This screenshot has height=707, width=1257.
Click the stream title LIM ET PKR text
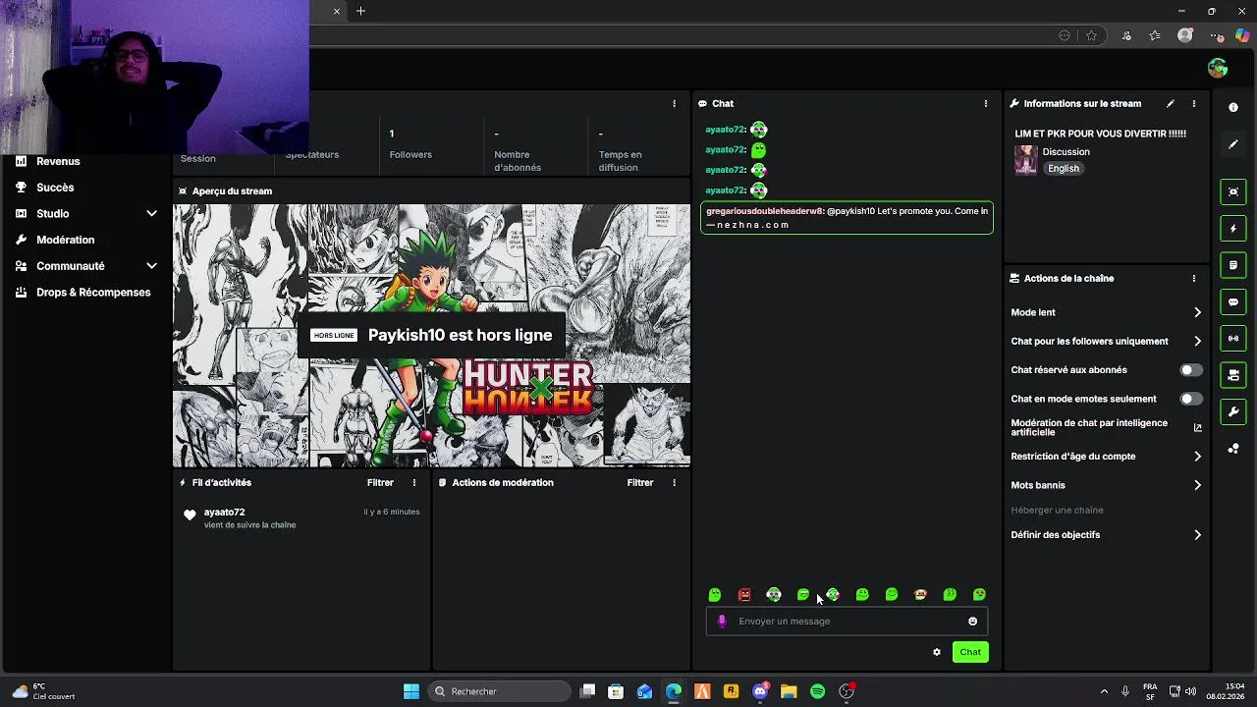tap(1100, 134)
